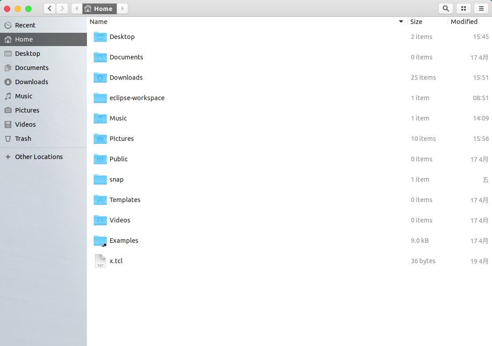Click the folder name "snap" in the list
This screenshot has height=346, width=492.
coord(116,179)
